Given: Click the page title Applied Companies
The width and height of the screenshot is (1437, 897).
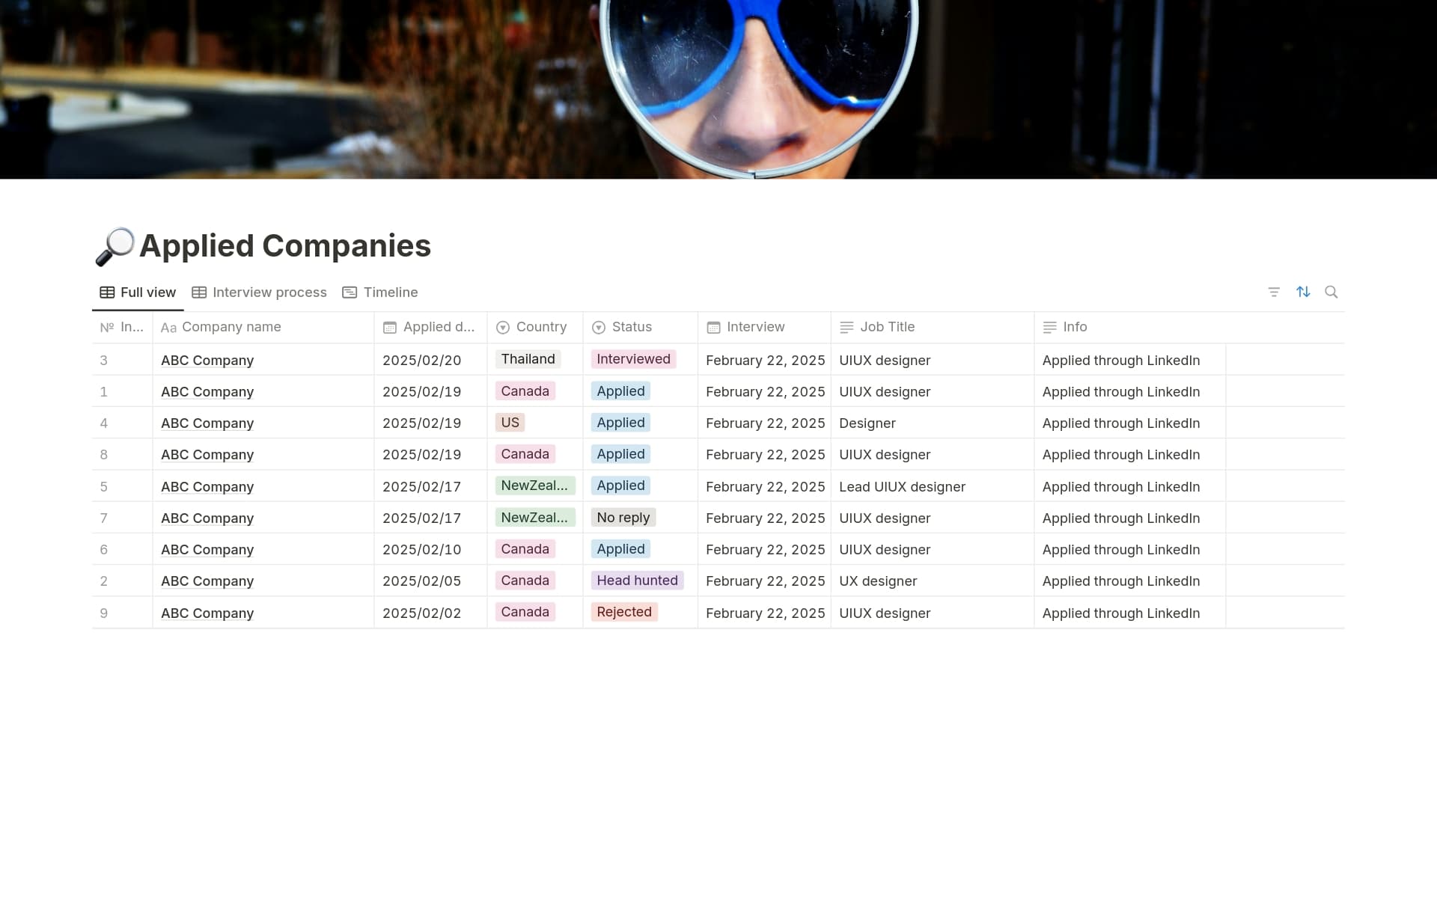Looking at the screenshot, I should click(285, 245).
